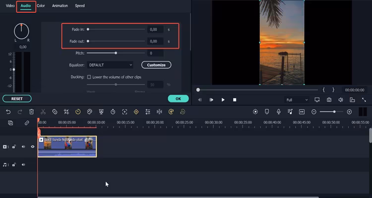Stop the preview playback
Image resolution: width=372 pixels, height=198 pixels.
(235, 100)
